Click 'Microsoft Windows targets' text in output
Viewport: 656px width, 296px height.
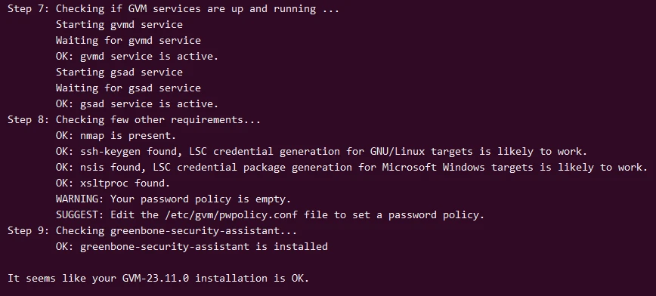pos(458,168)
